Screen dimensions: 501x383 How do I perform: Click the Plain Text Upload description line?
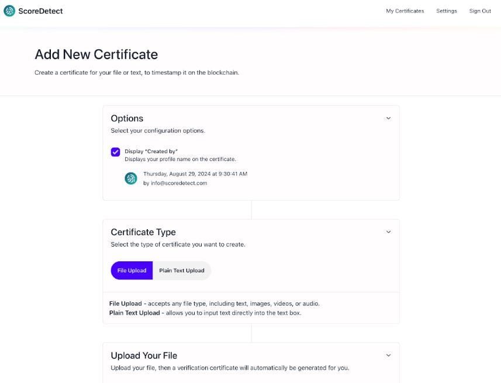(x=205, y=313)
